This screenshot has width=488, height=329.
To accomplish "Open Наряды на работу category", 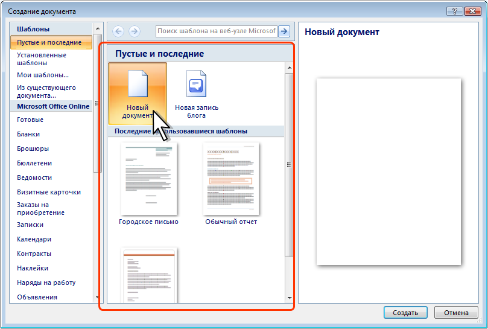I will pyautogui.click(x=46, y=283).
